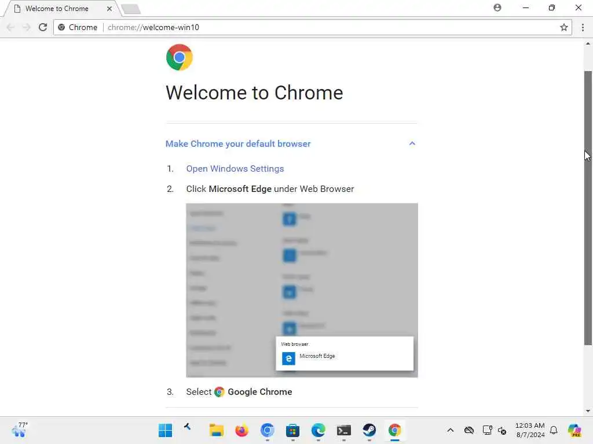Open notifications bell icon
Image resolution: width=593 pixels, height=444 pixels.
click(x=554, y=430)
